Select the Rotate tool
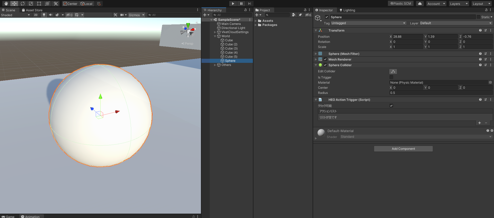This screenshot has height=218, width=494. (23, 4)
